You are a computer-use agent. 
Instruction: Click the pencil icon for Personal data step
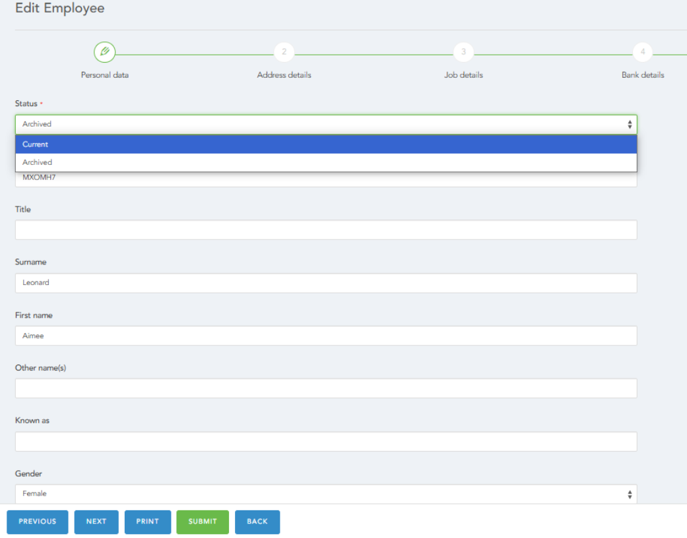104,51
